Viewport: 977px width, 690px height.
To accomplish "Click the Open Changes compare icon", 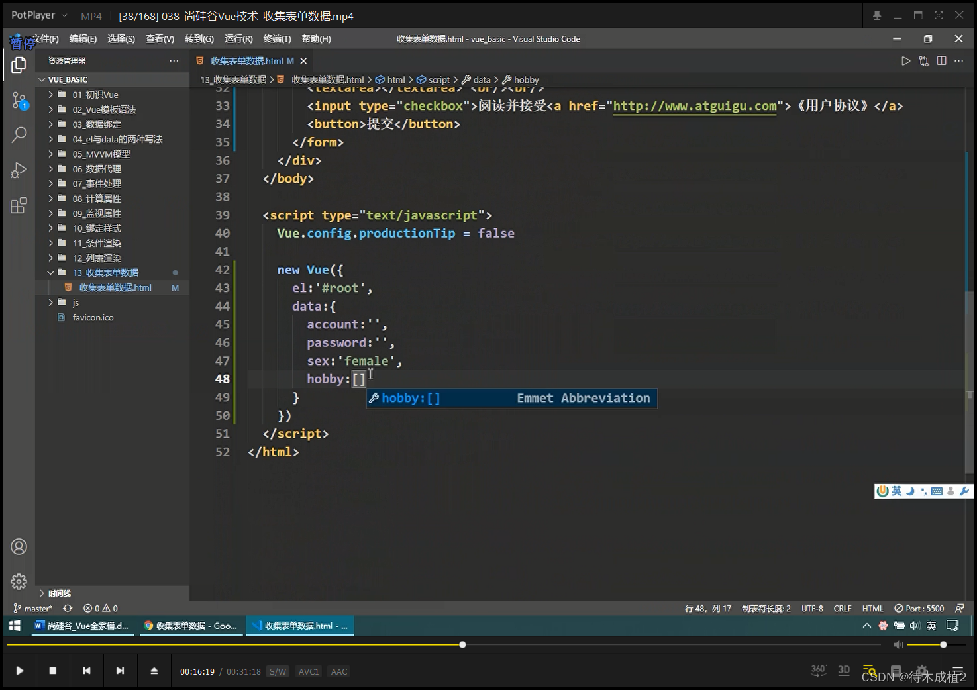I will 923,61.
